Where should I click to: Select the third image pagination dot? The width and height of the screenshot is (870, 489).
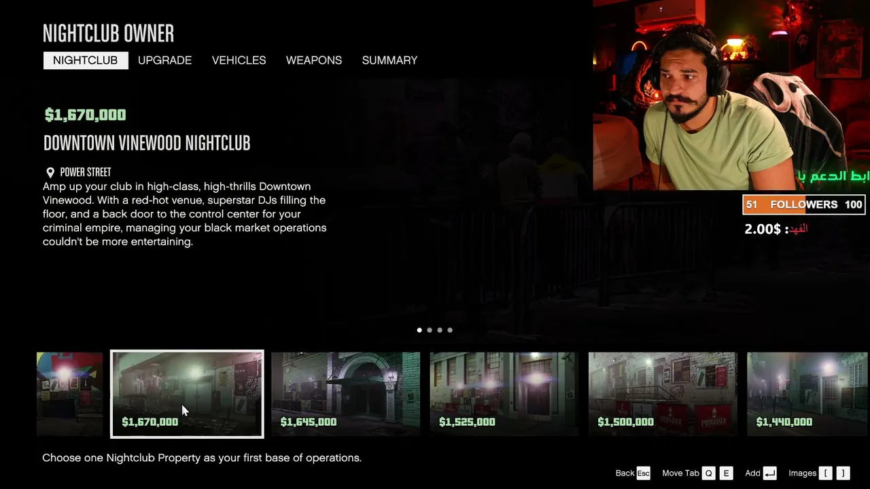coord(440,330)
